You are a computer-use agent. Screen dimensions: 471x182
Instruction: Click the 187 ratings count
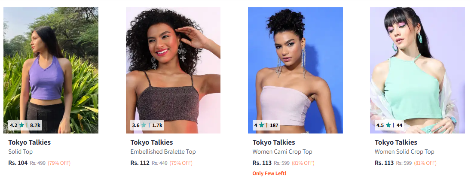pyautogui.click(x=274, y=125)
